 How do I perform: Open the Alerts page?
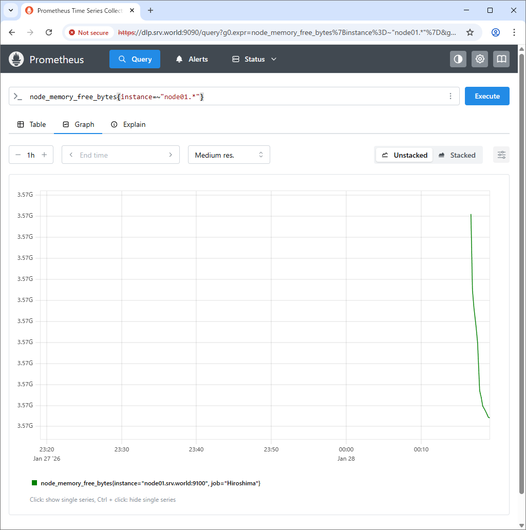pyautogui.click(x=192, y=59)
